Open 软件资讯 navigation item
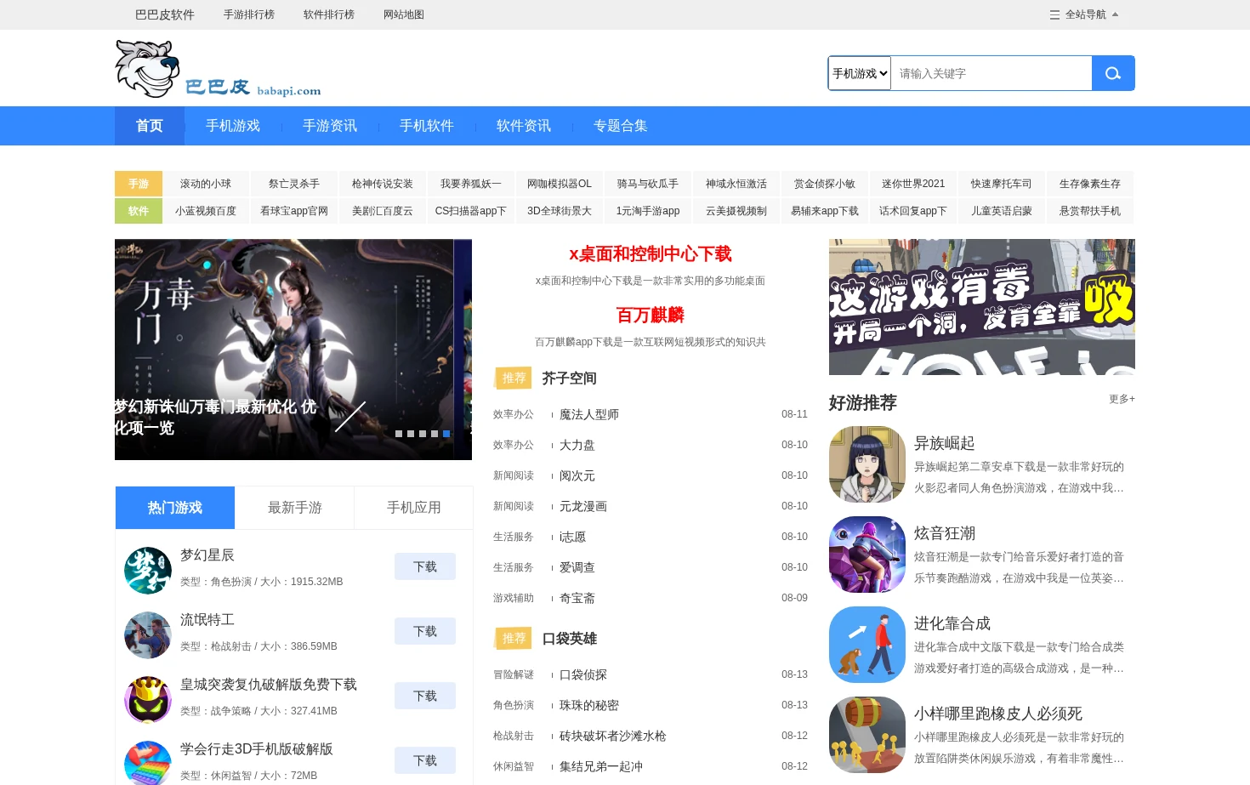Viewport: 1250px width, 785px height. point(524,126)
